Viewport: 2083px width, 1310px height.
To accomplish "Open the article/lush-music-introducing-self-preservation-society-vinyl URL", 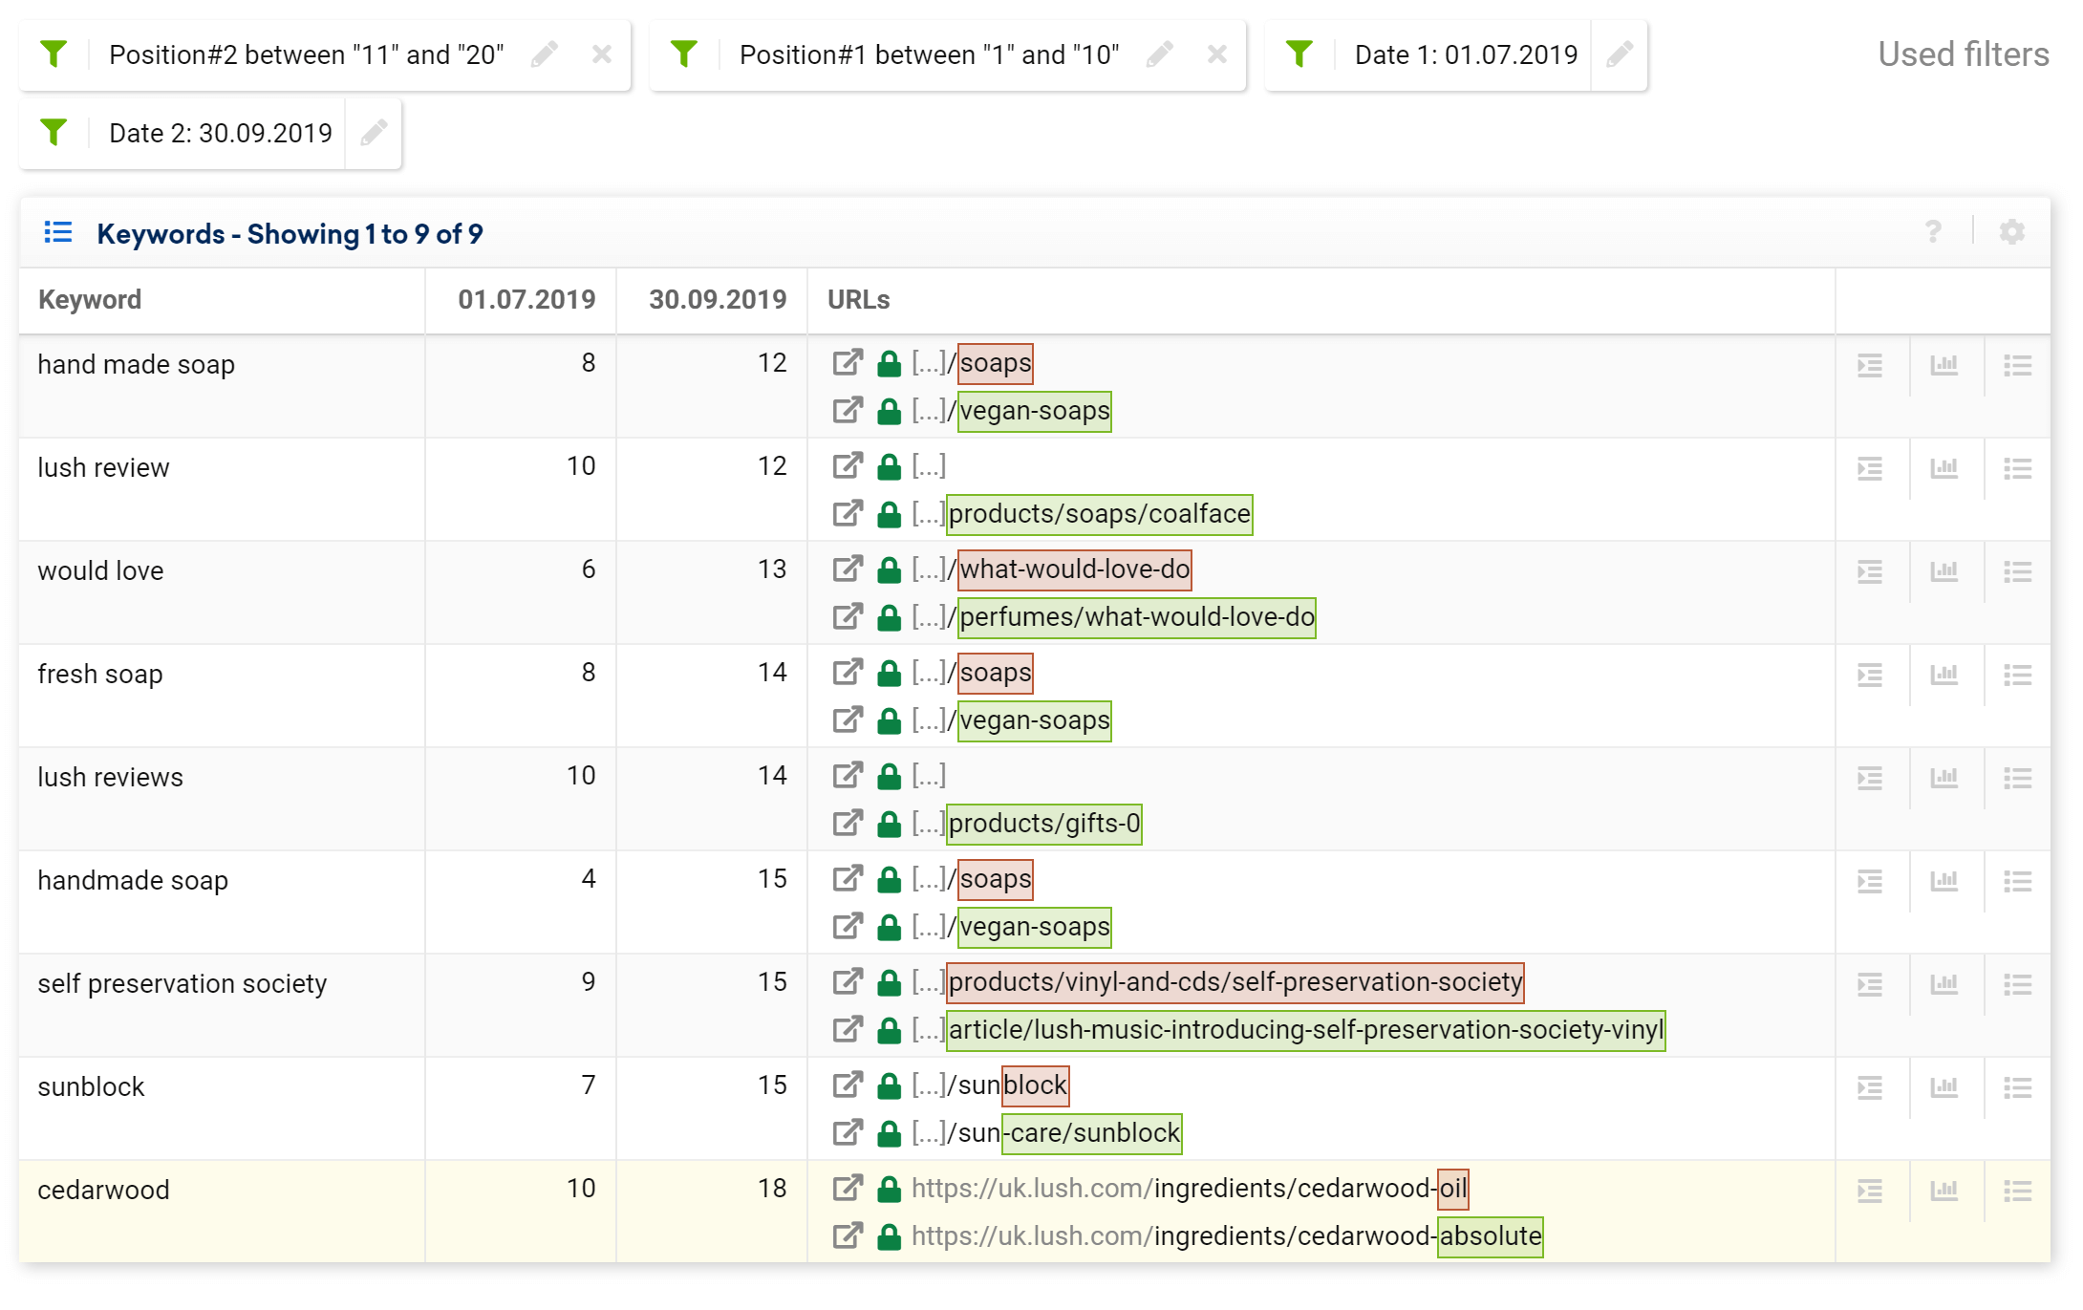I will (1288, 1030).
